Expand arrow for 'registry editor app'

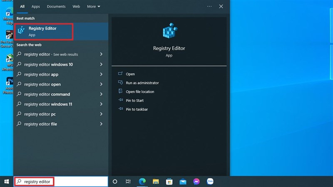click(101, 74)
